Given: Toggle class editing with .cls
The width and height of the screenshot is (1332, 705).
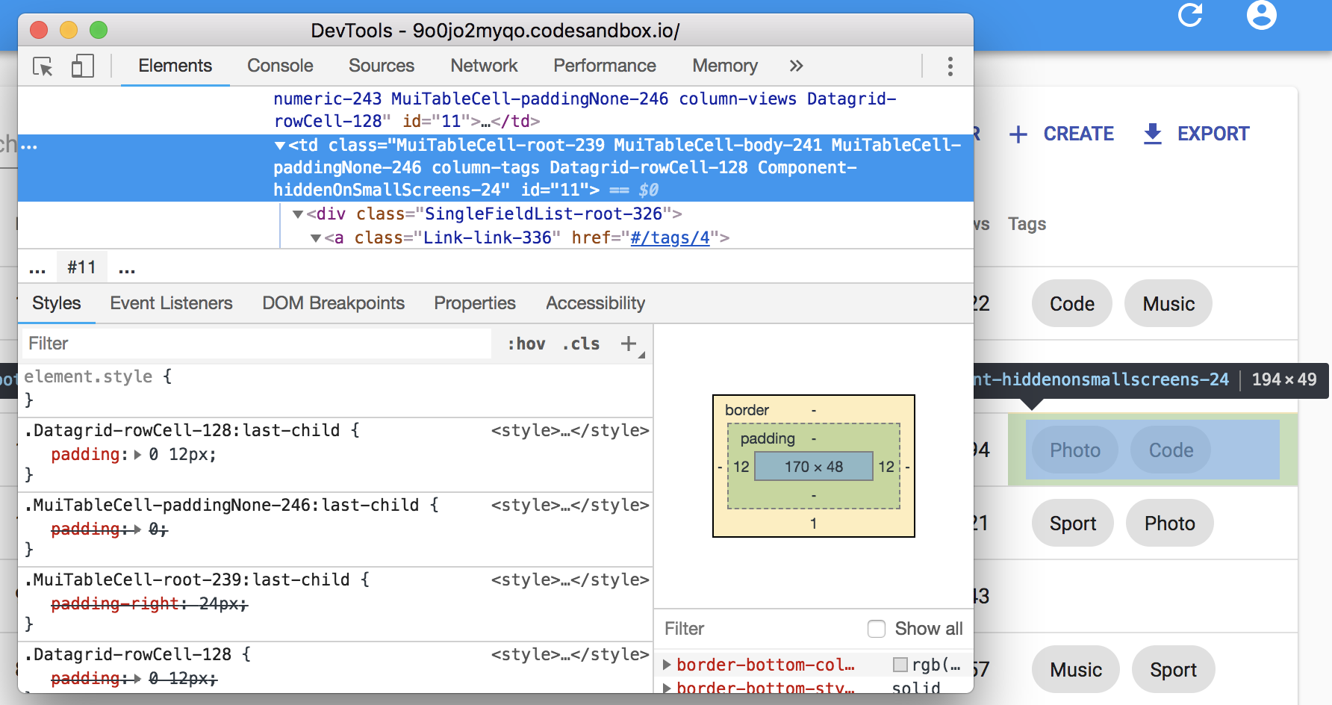Looking at the screenshot, I should click(581, 344).
